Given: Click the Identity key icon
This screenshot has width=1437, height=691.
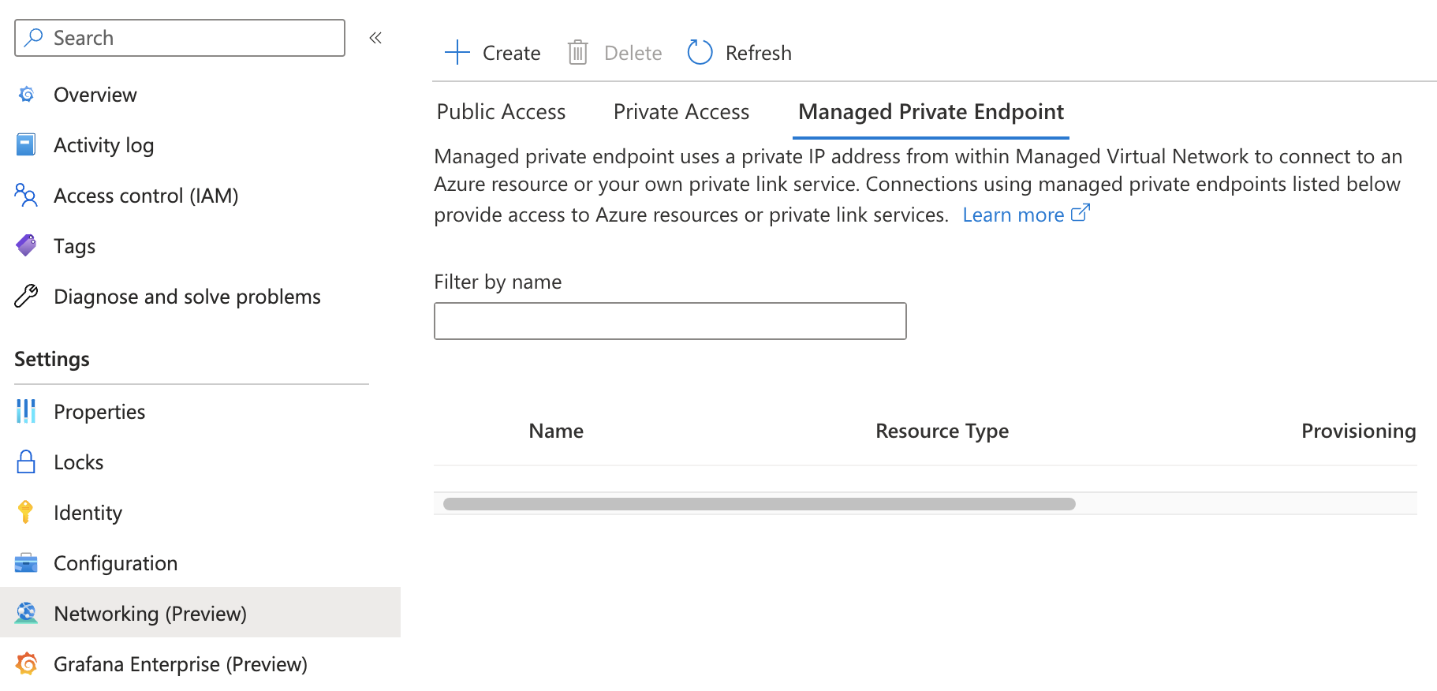Looking at the screenshot, I should coord(26,513).
